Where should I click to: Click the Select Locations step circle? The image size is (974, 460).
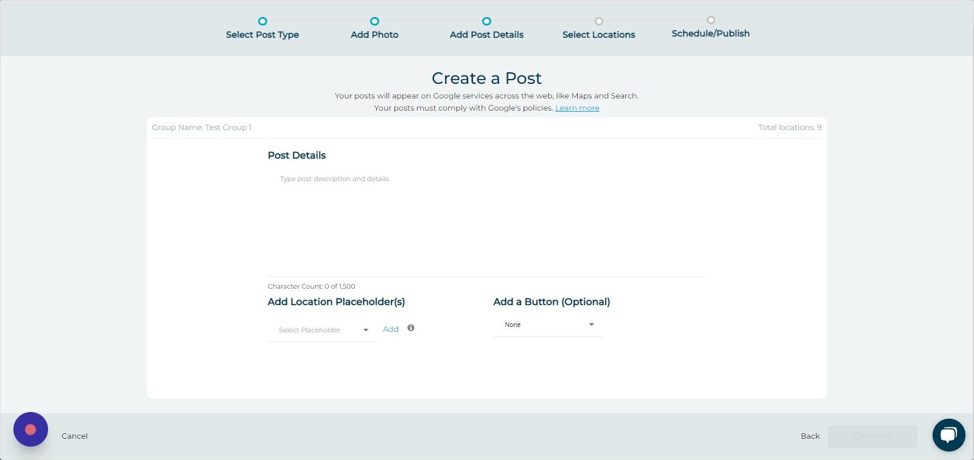[598, 21]
